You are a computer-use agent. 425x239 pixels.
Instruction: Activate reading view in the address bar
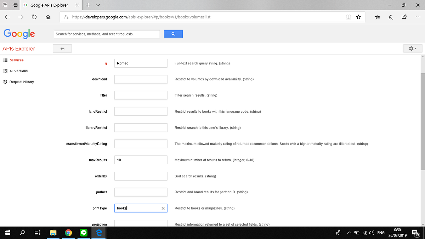tap(348, 16)
